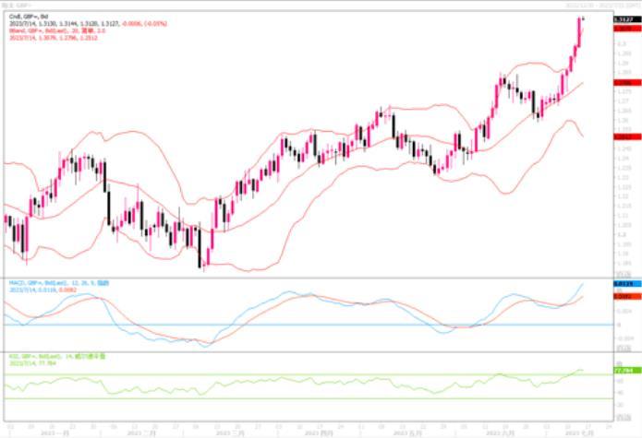Click the red MACD signal value tag
This screenshot has height=438, width=642.
pyautogui.click(x=623, y=296)
